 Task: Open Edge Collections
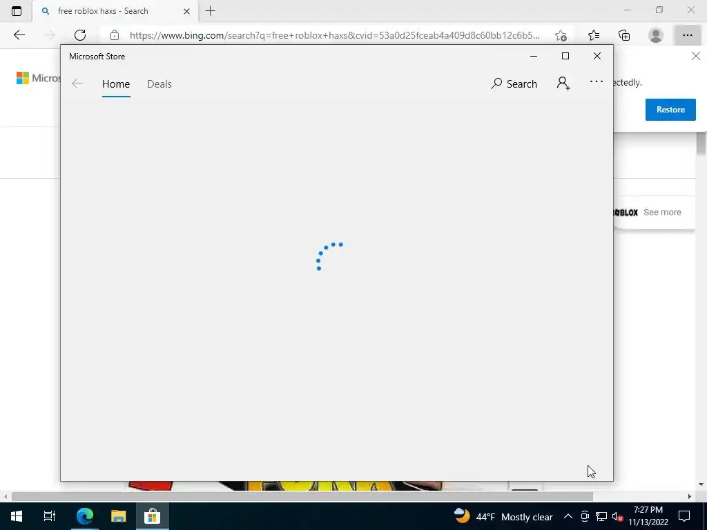(624, 35)
